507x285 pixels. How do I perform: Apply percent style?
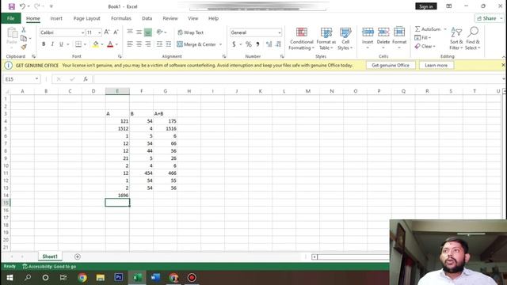[x=248, y=44]
